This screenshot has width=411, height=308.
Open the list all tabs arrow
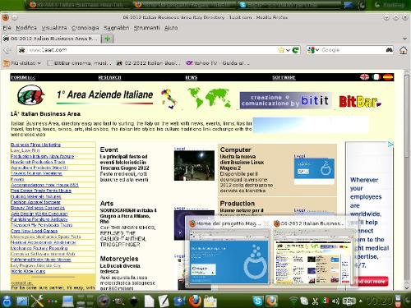(404, 39)
